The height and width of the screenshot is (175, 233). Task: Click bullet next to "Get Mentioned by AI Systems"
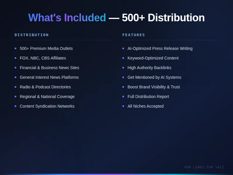point(123,77)
